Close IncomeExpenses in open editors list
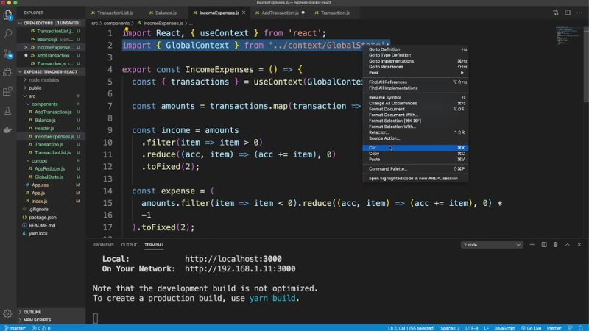Viewport: 589px width, 331px height. pyautogui.click(x=26, y=47)
